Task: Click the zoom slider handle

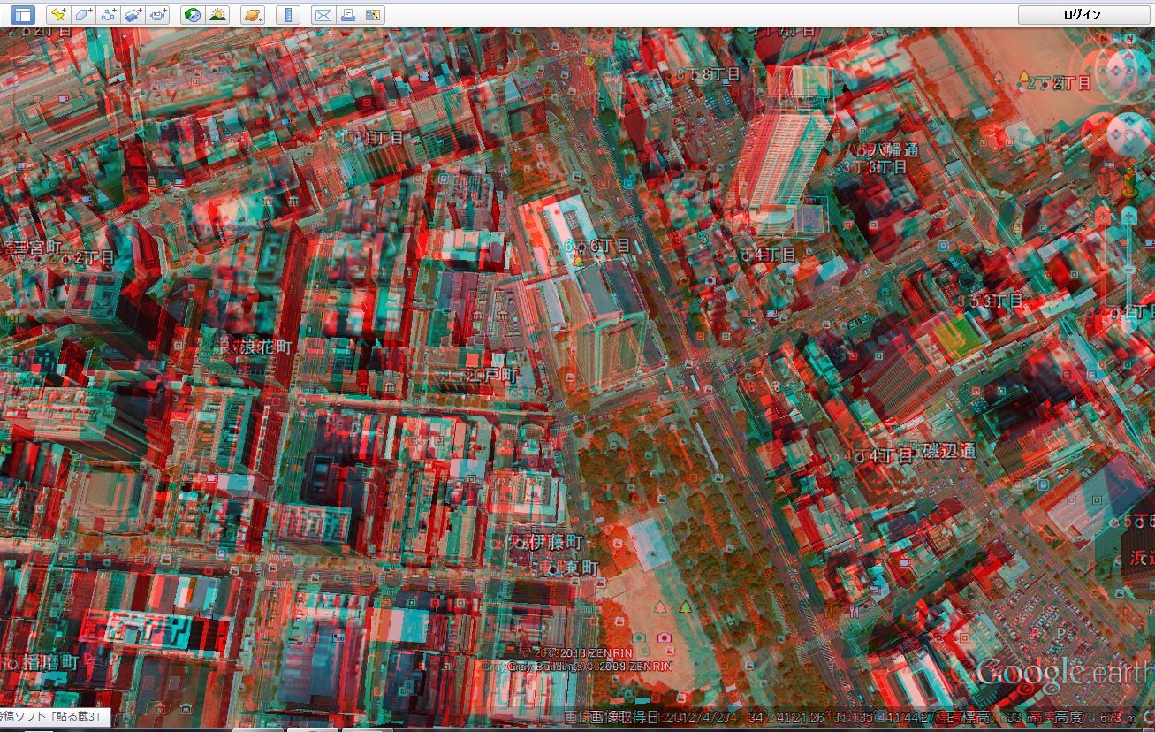Action: [1129, 269]
